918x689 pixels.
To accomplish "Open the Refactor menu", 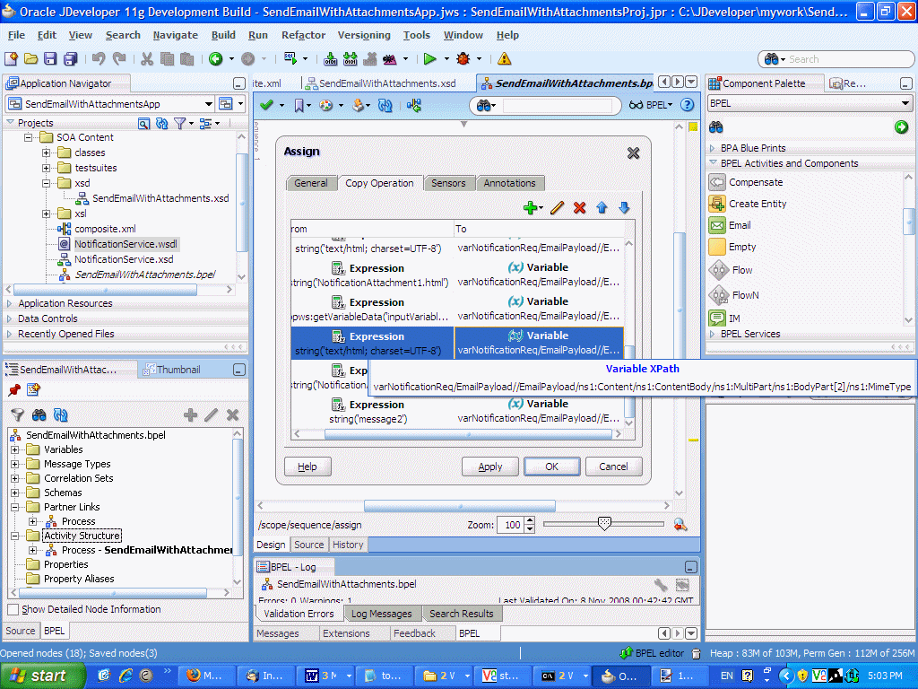I will click(x=303, y=35).
